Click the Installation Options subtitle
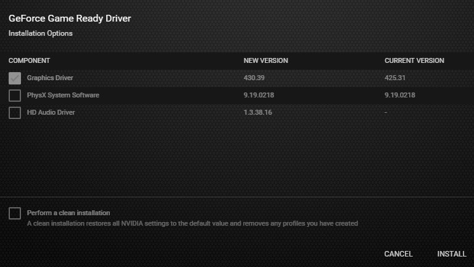This screenshot has width=474, height=267. [41, 33]
